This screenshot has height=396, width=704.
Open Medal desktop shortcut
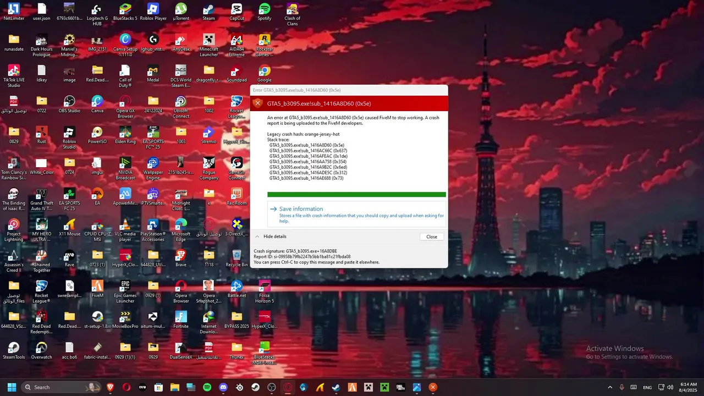(153, 73)
